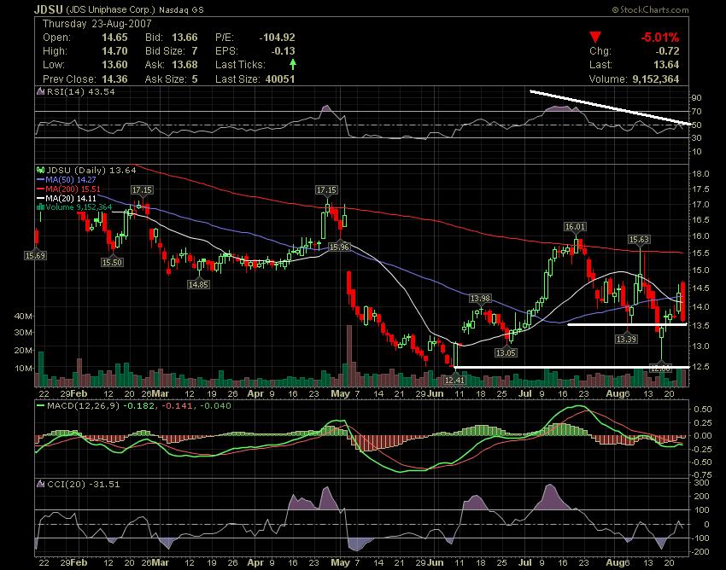The image size is (726, 570).
Task: Click the MA(50) 14.27 legend text
Action: (x=70, y=180)
